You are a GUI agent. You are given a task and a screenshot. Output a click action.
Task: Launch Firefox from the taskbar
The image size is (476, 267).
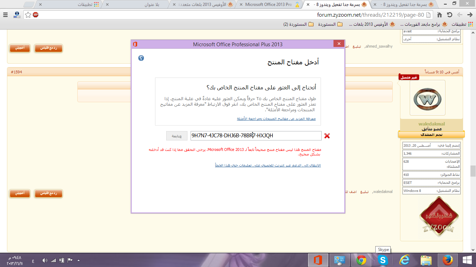[447, 260]
